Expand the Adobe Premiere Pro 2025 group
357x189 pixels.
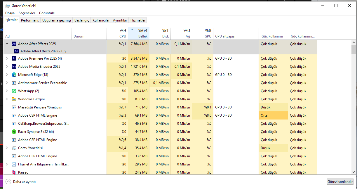point(7,58)
